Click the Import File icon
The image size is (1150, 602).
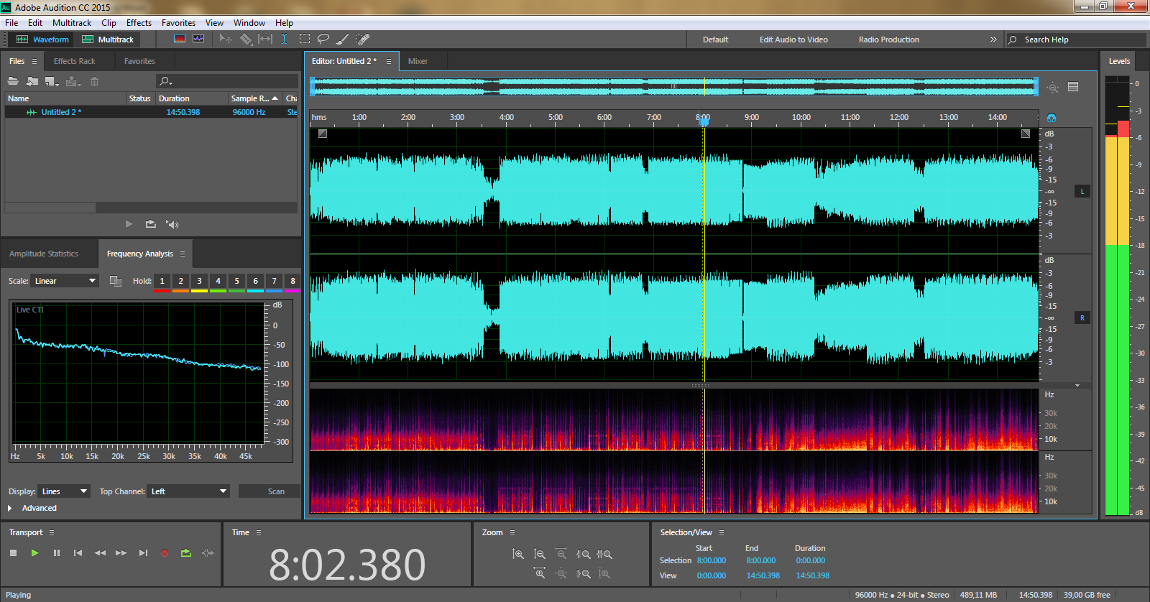point(32,81)
